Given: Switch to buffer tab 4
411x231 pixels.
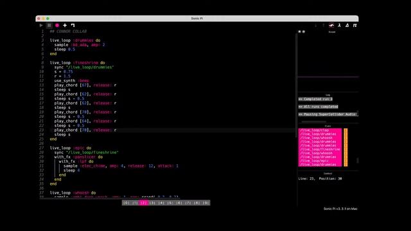Looking at the screenshot, I should [161, 203].
